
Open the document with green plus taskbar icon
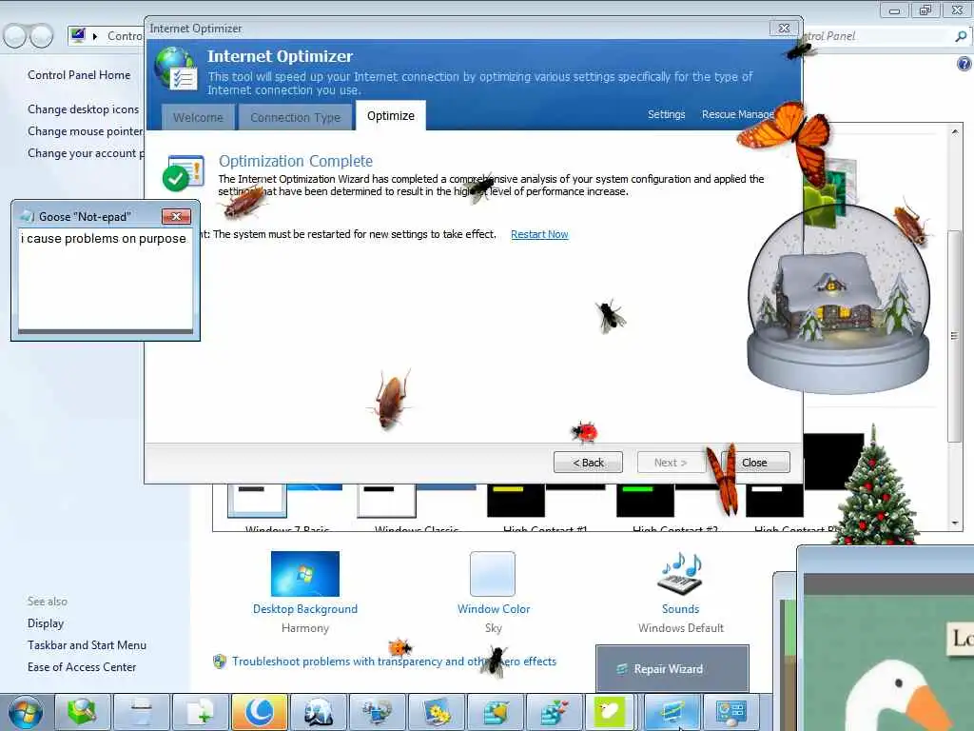pyautogui.click(x=201, y=712)
